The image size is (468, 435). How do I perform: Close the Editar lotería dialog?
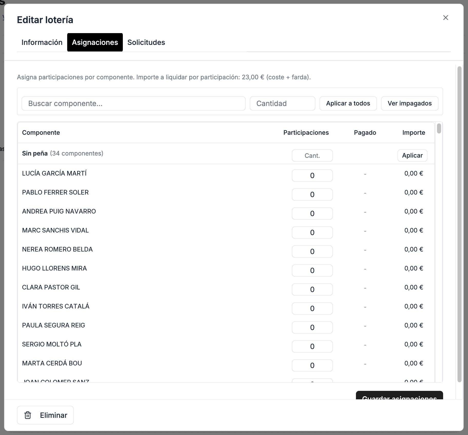[x=446, y=18]
